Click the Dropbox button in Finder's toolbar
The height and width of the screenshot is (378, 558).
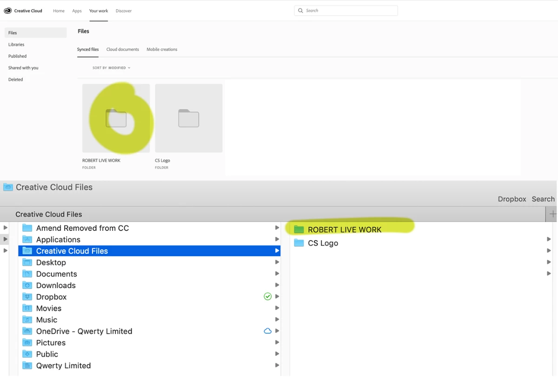(512, 199)
